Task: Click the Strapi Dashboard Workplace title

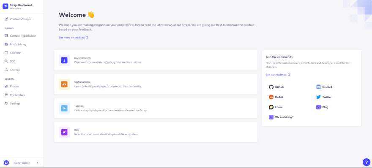Action: tap(21, 6)
